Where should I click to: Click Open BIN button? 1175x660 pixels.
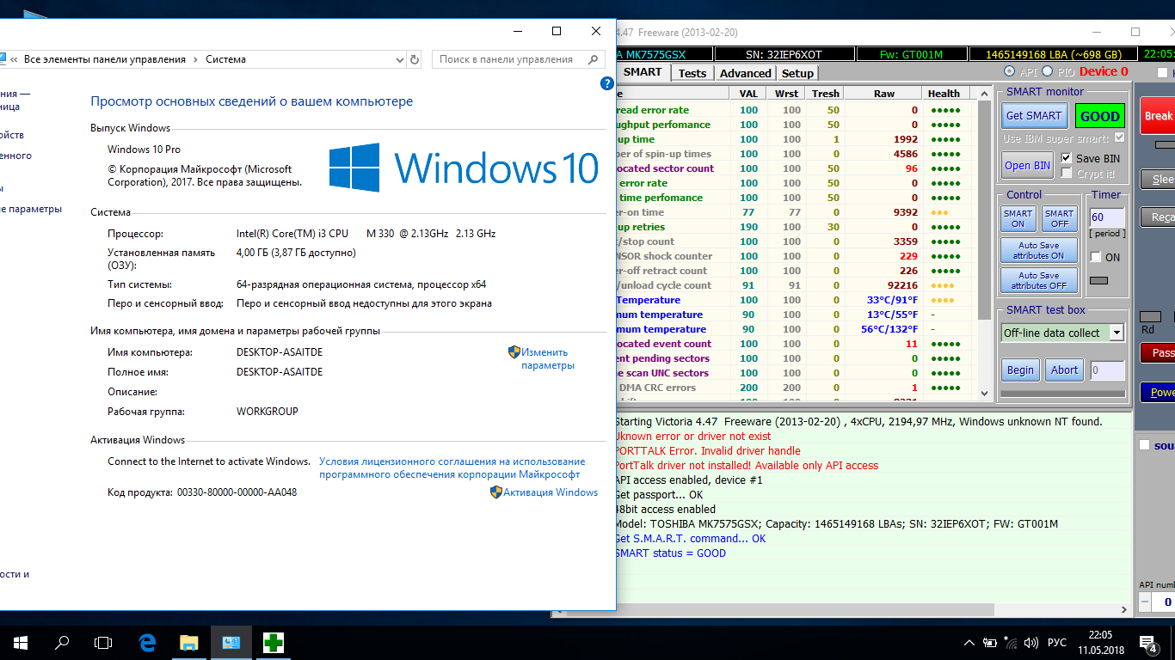coord(1027,165)
